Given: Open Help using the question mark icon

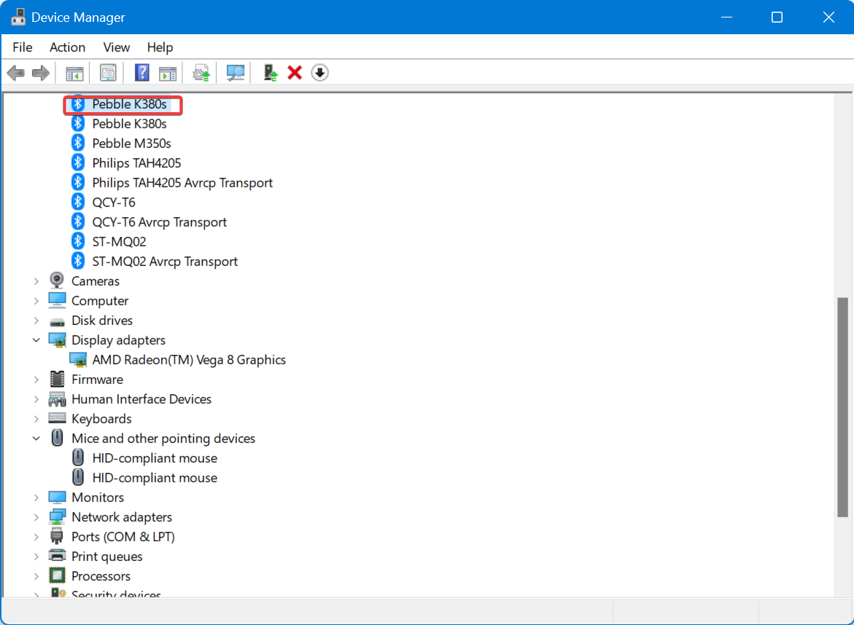Looking at the screenshot, I should (141, 72).
